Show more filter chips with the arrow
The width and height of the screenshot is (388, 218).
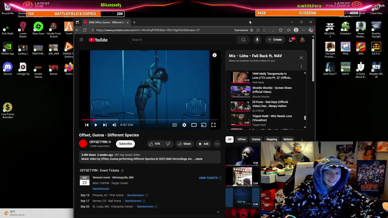point(302,140)
